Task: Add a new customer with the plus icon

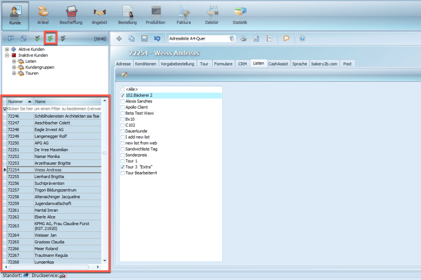Action: pos(119,38)
